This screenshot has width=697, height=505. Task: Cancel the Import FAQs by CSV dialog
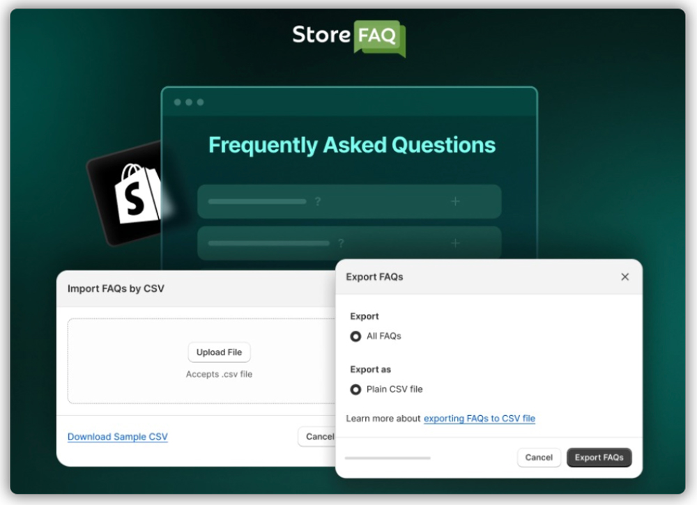[316, 437]
